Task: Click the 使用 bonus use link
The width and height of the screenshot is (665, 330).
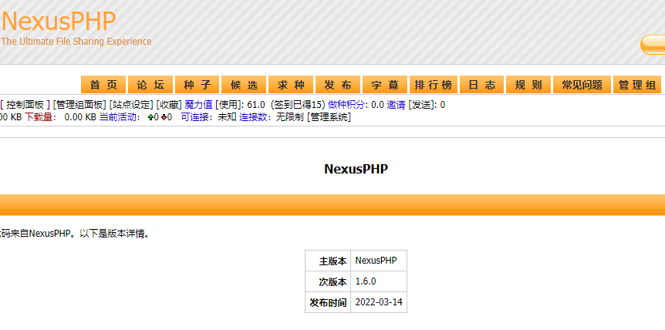Action: point(228,105)
